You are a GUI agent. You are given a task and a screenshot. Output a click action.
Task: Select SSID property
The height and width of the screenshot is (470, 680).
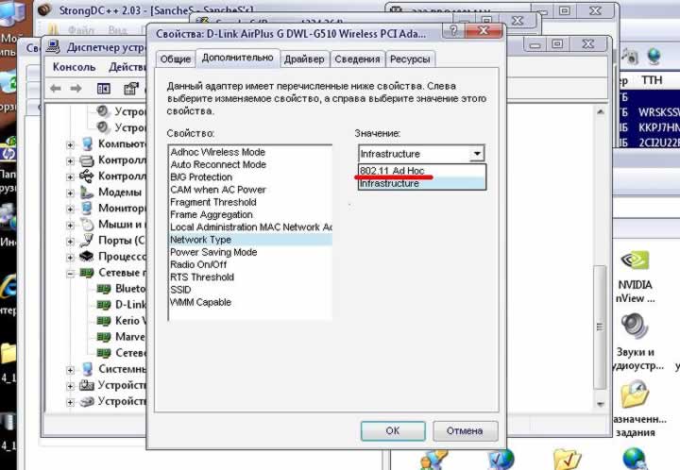(x=180, y=290)
